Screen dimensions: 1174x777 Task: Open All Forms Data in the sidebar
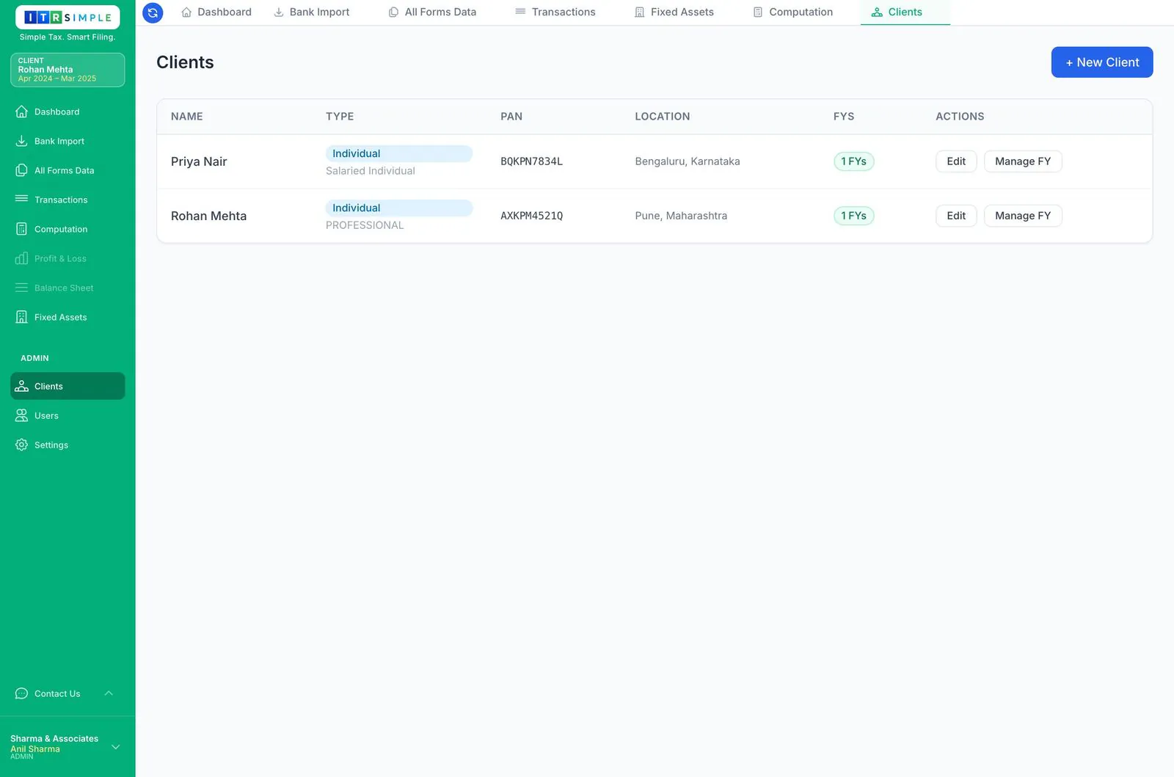68,170
